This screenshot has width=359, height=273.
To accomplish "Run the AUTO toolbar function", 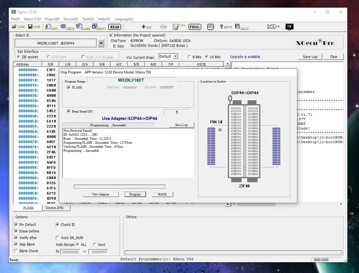I will click(x=51, y=27).
